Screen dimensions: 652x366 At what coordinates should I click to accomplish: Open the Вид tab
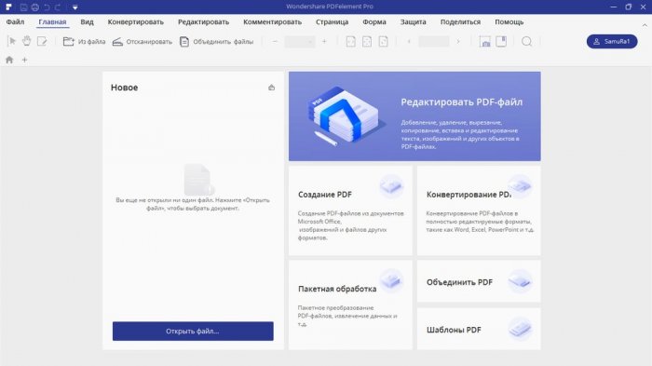(x=87, y=22)
